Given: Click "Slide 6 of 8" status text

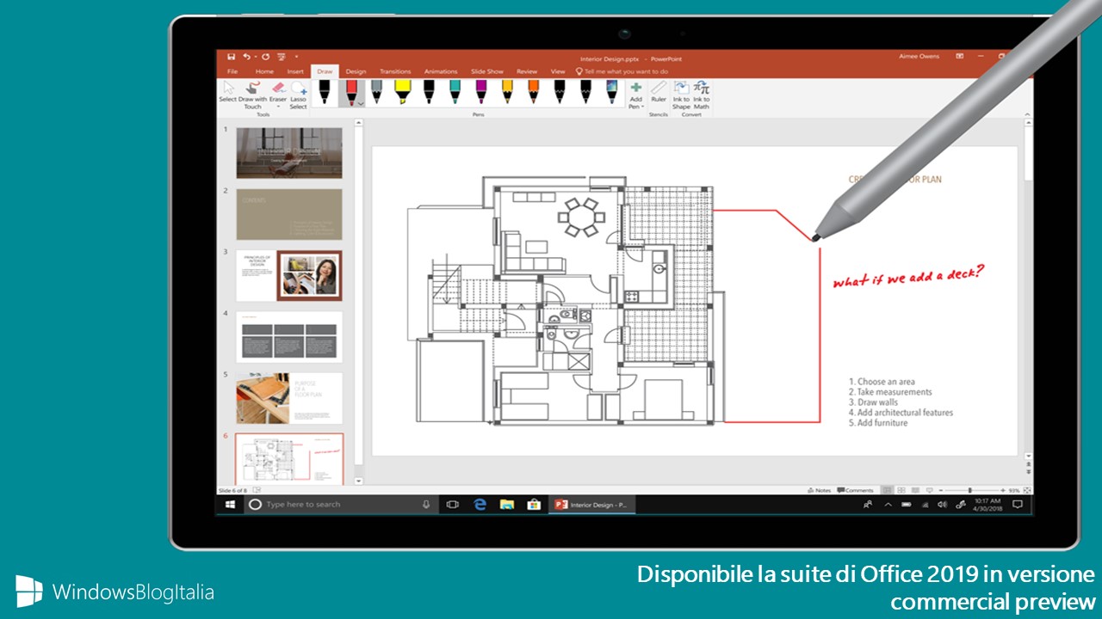Looking at the screenshot, I should (231, 490).
